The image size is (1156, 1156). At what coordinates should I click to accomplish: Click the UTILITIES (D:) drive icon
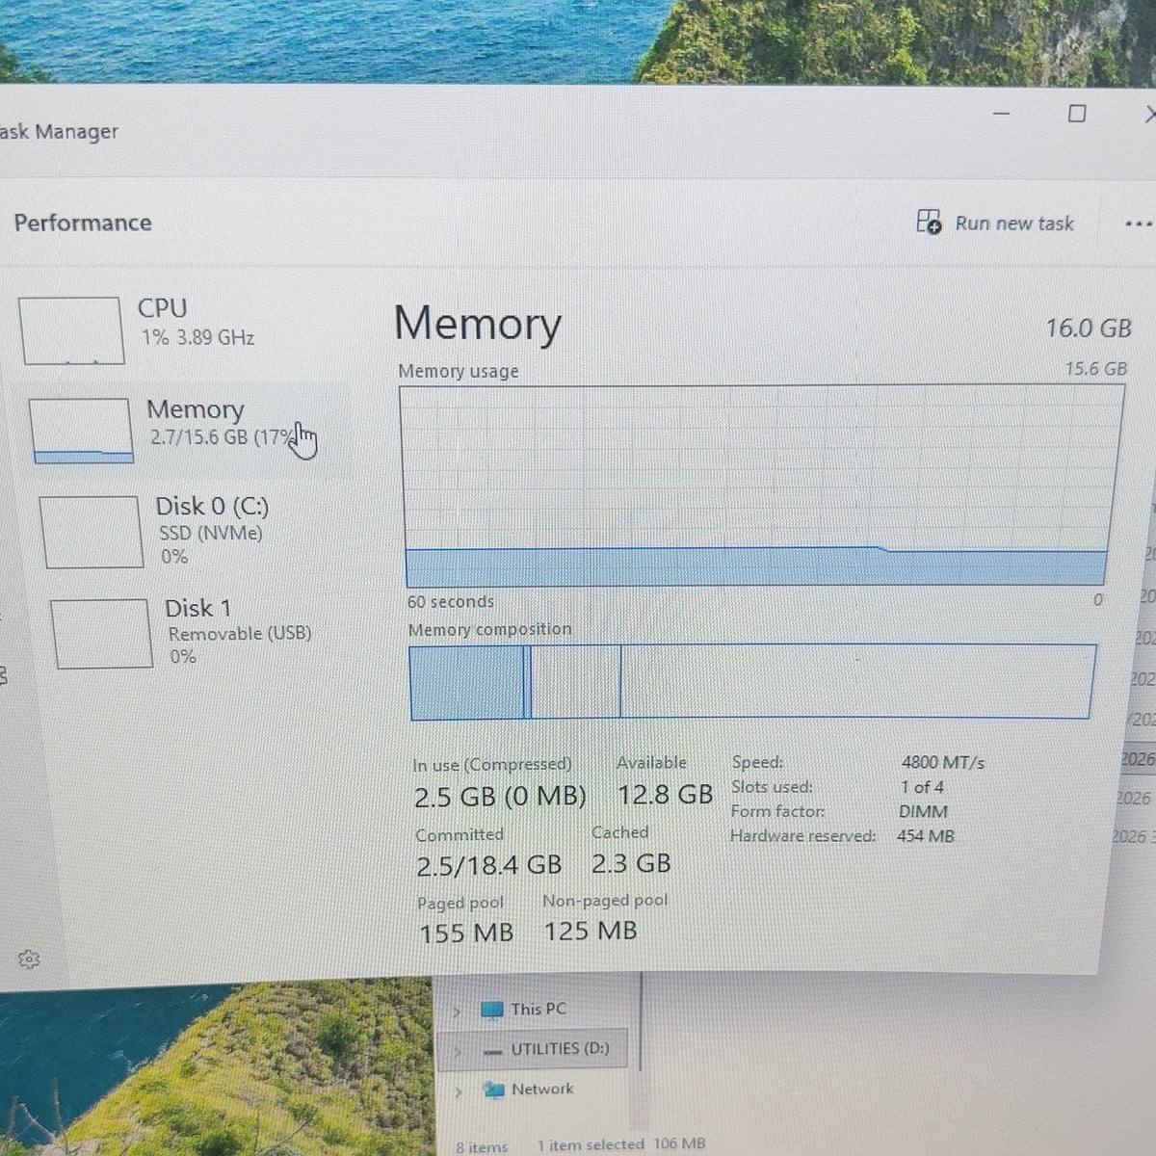pyautogui.click(x=493, y=1051)
